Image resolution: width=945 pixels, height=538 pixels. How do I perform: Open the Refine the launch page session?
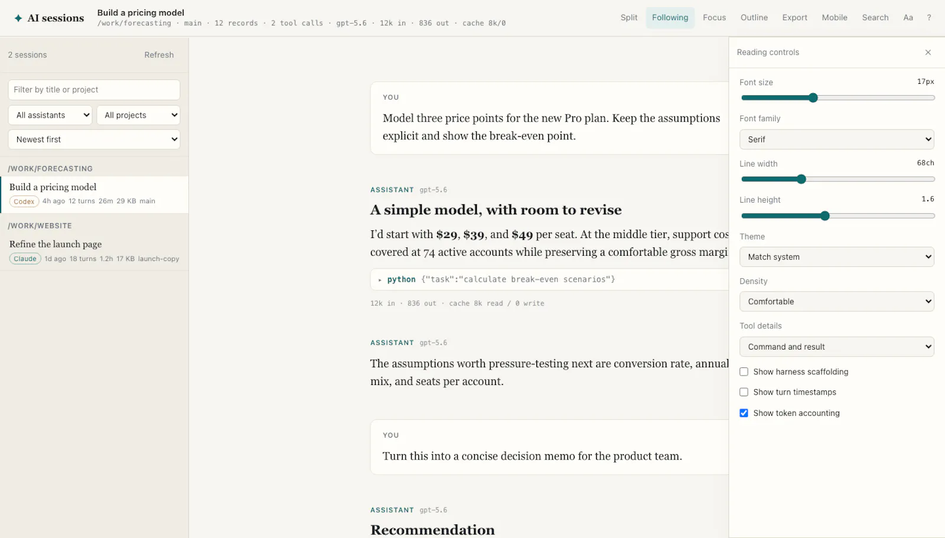coord(94,252)
